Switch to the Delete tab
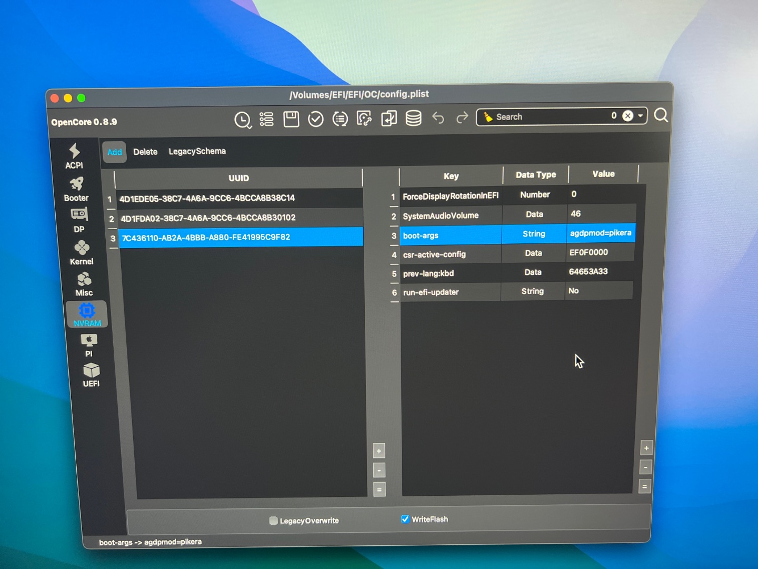Image resolution: width=758 pixels, height=569 pixels. pos(145,152)
